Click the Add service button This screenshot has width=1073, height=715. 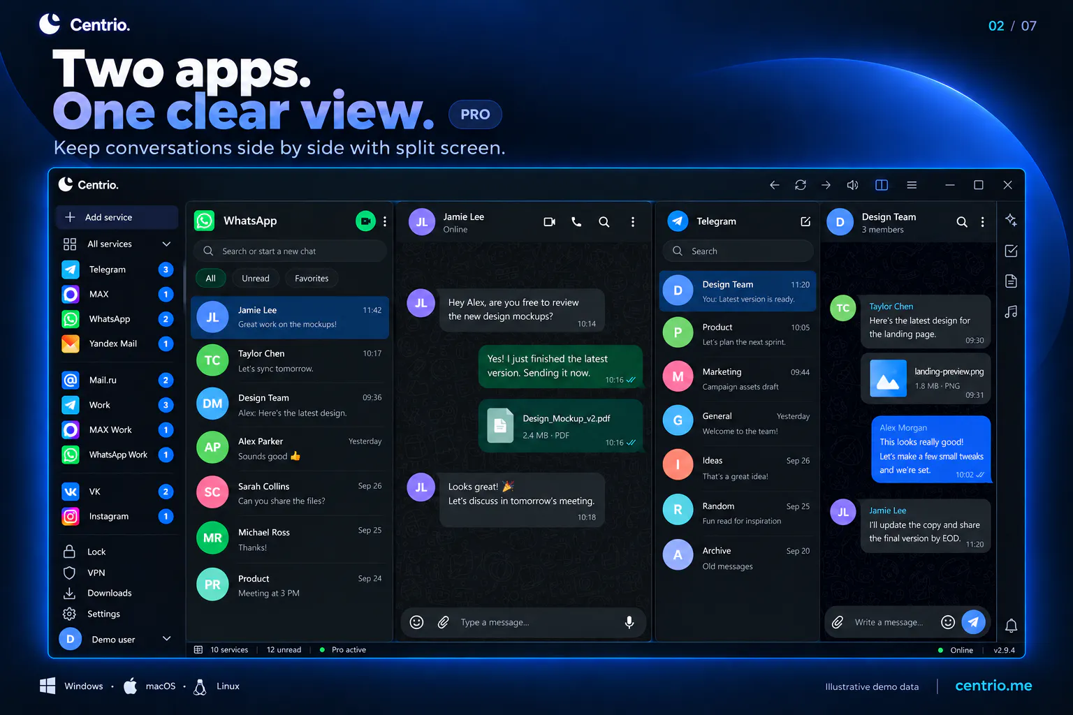tap(117, 217)
